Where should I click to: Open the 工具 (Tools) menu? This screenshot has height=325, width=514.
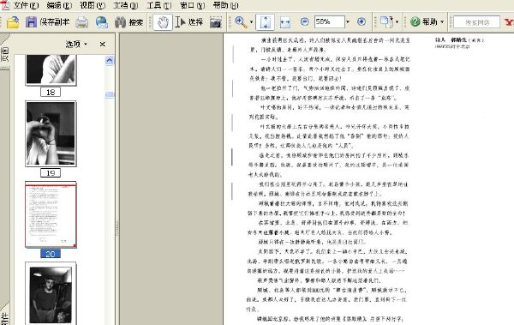tap(159, 5)
